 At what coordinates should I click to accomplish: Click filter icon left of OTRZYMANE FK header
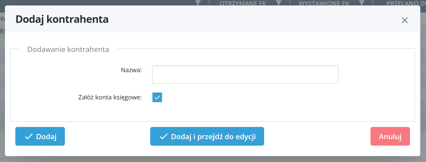(198, 3)
